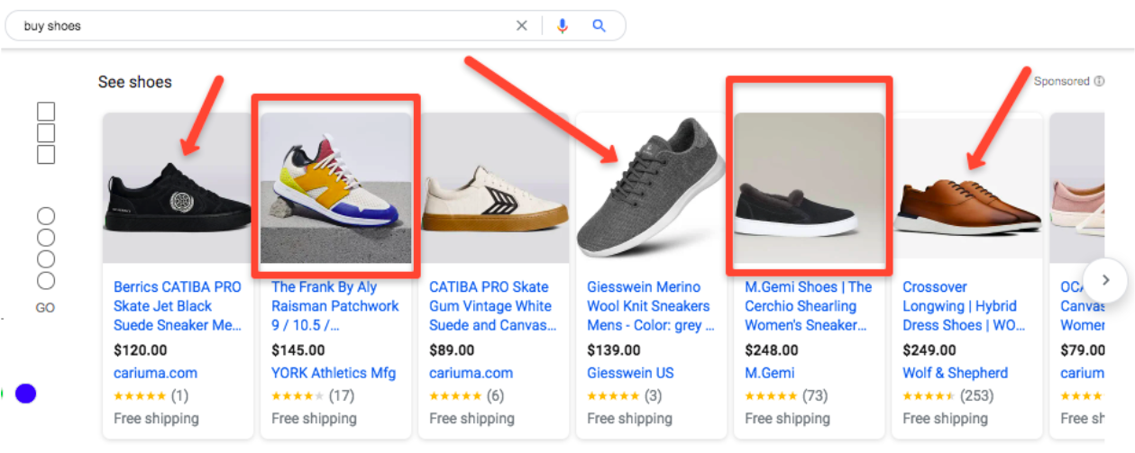Click the Giesswein grey wool sneaker image

pyautogui.click(x=651, y=186)
